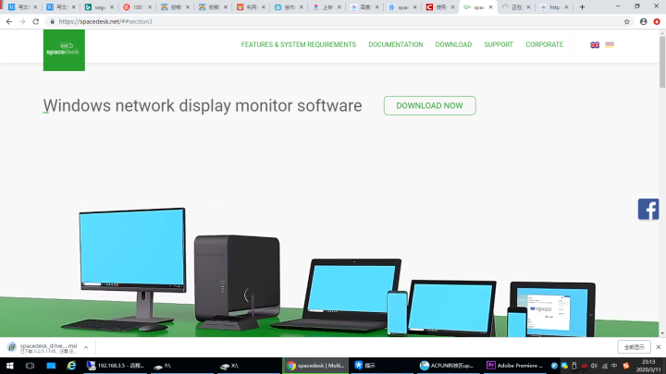Switch to spacedesk Chrome taskbar item
Screen dimensions: 666x374
pos(315,366)
